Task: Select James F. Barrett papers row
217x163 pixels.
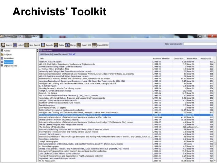Action: coord(126,134)
